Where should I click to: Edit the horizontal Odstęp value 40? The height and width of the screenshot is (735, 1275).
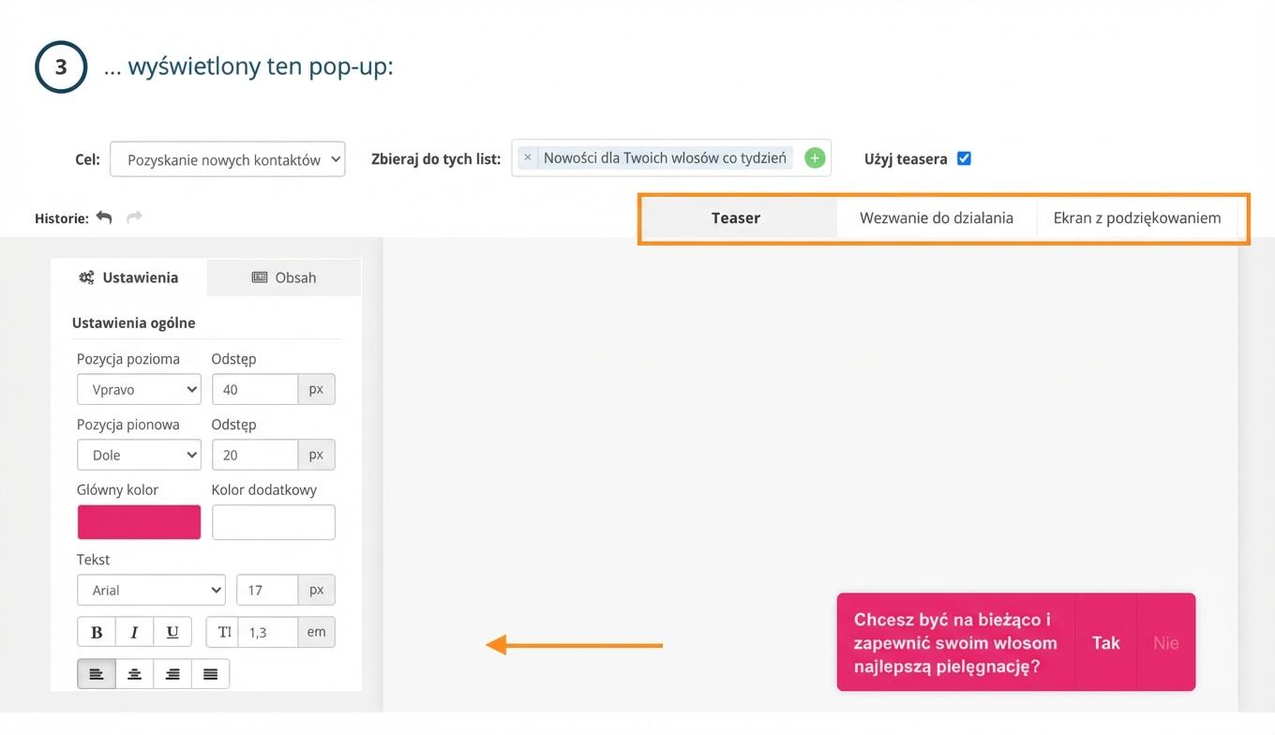[255, 389]
